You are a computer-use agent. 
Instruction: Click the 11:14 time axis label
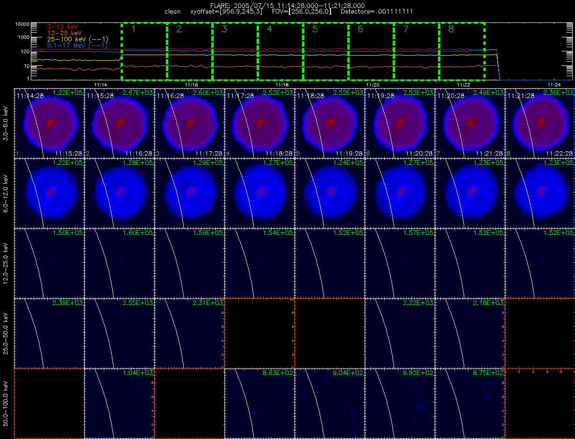click(x=101, y=85)
